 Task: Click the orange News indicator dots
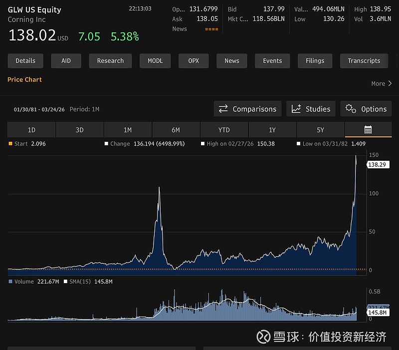tap(211, 29)
